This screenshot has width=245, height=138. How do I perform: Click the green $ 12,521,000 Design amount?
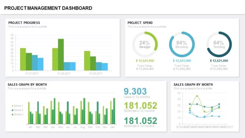(145, 61)
